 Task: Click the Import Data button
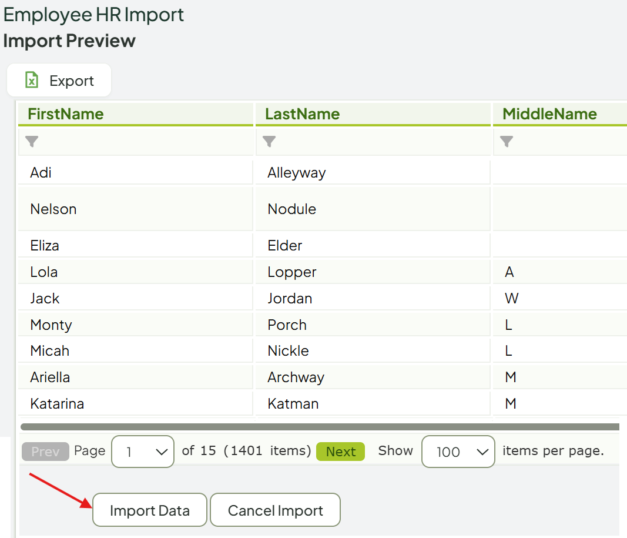(x=150, y=510)
